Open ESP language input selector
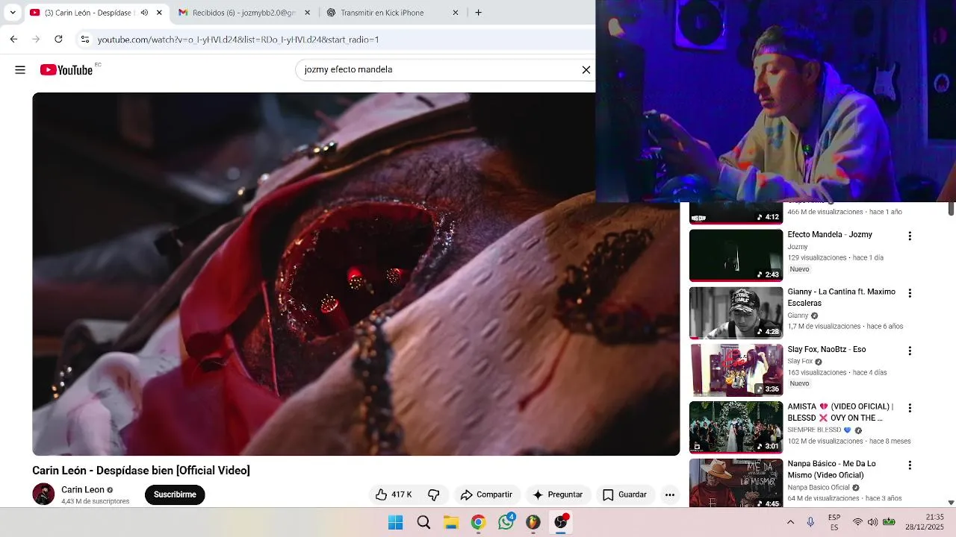Image resolution: width=956 pixels, height=537 pixels. pyautogui.click(x=834, y=522)
